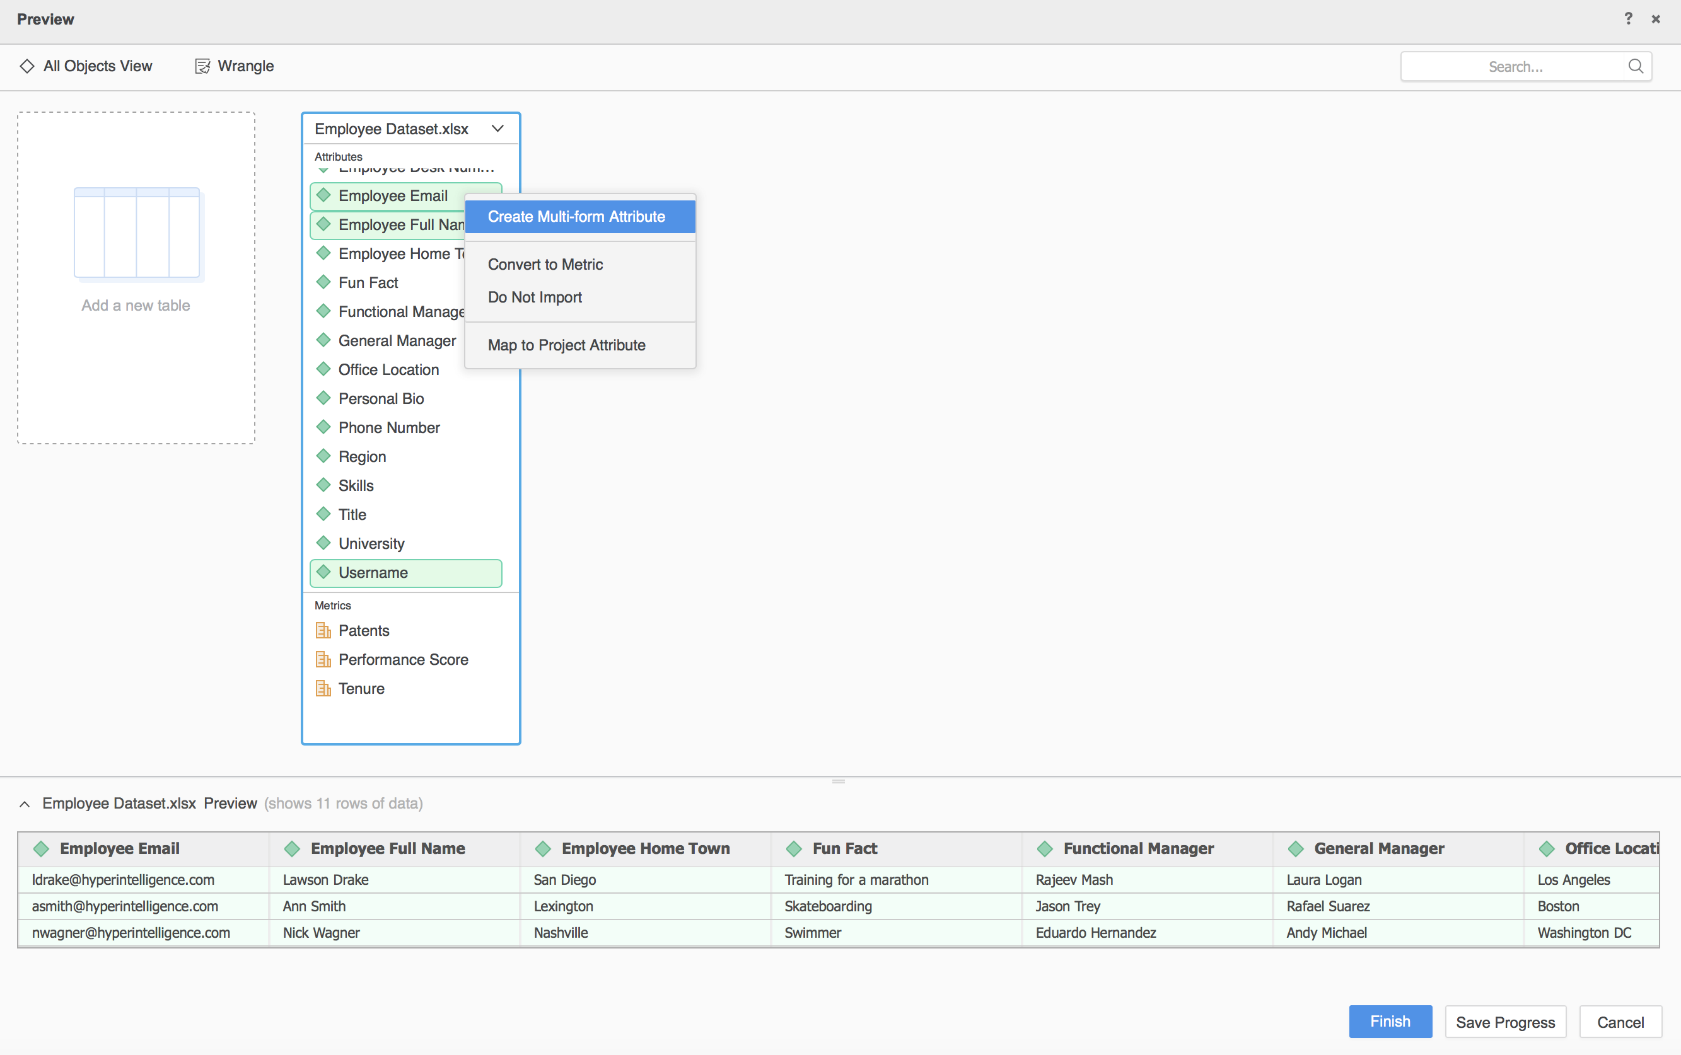Screen dimensions: 1681x1055
Task: Open the Employee Dataset.xlsx table dropdown
Action: [x=497, y=129]
